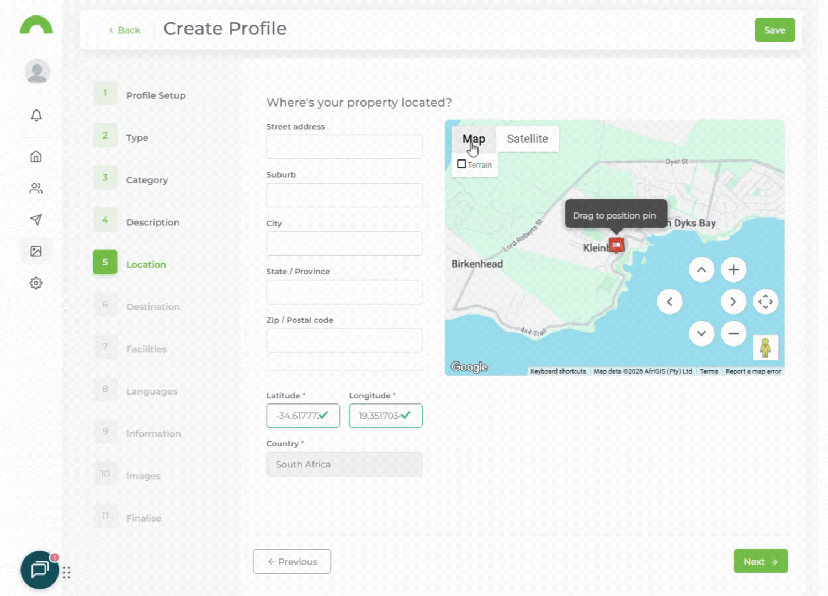Click the paper plane send icon
This screenshot has height=596, width=828.
36,220
